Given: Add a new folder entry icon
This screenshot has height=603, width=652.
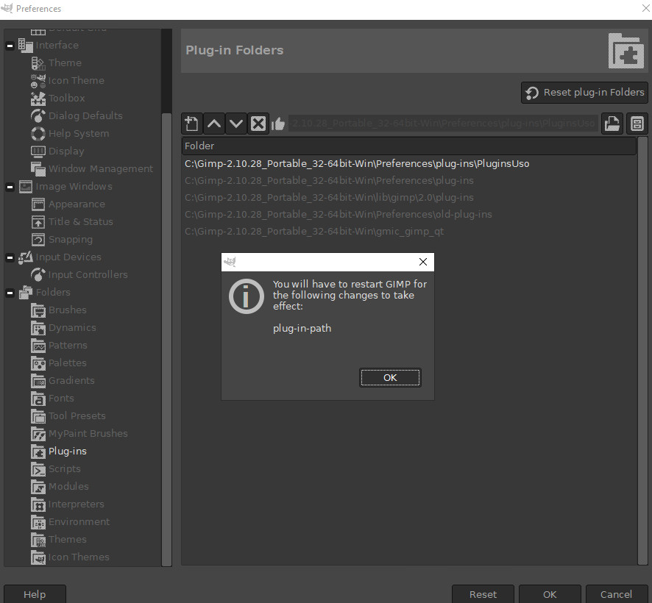Looking at the screenshot, I should pos(192,124).
